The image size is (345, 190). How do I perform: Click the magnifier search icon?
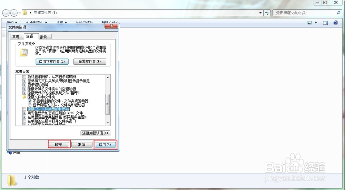coord(339,13)
